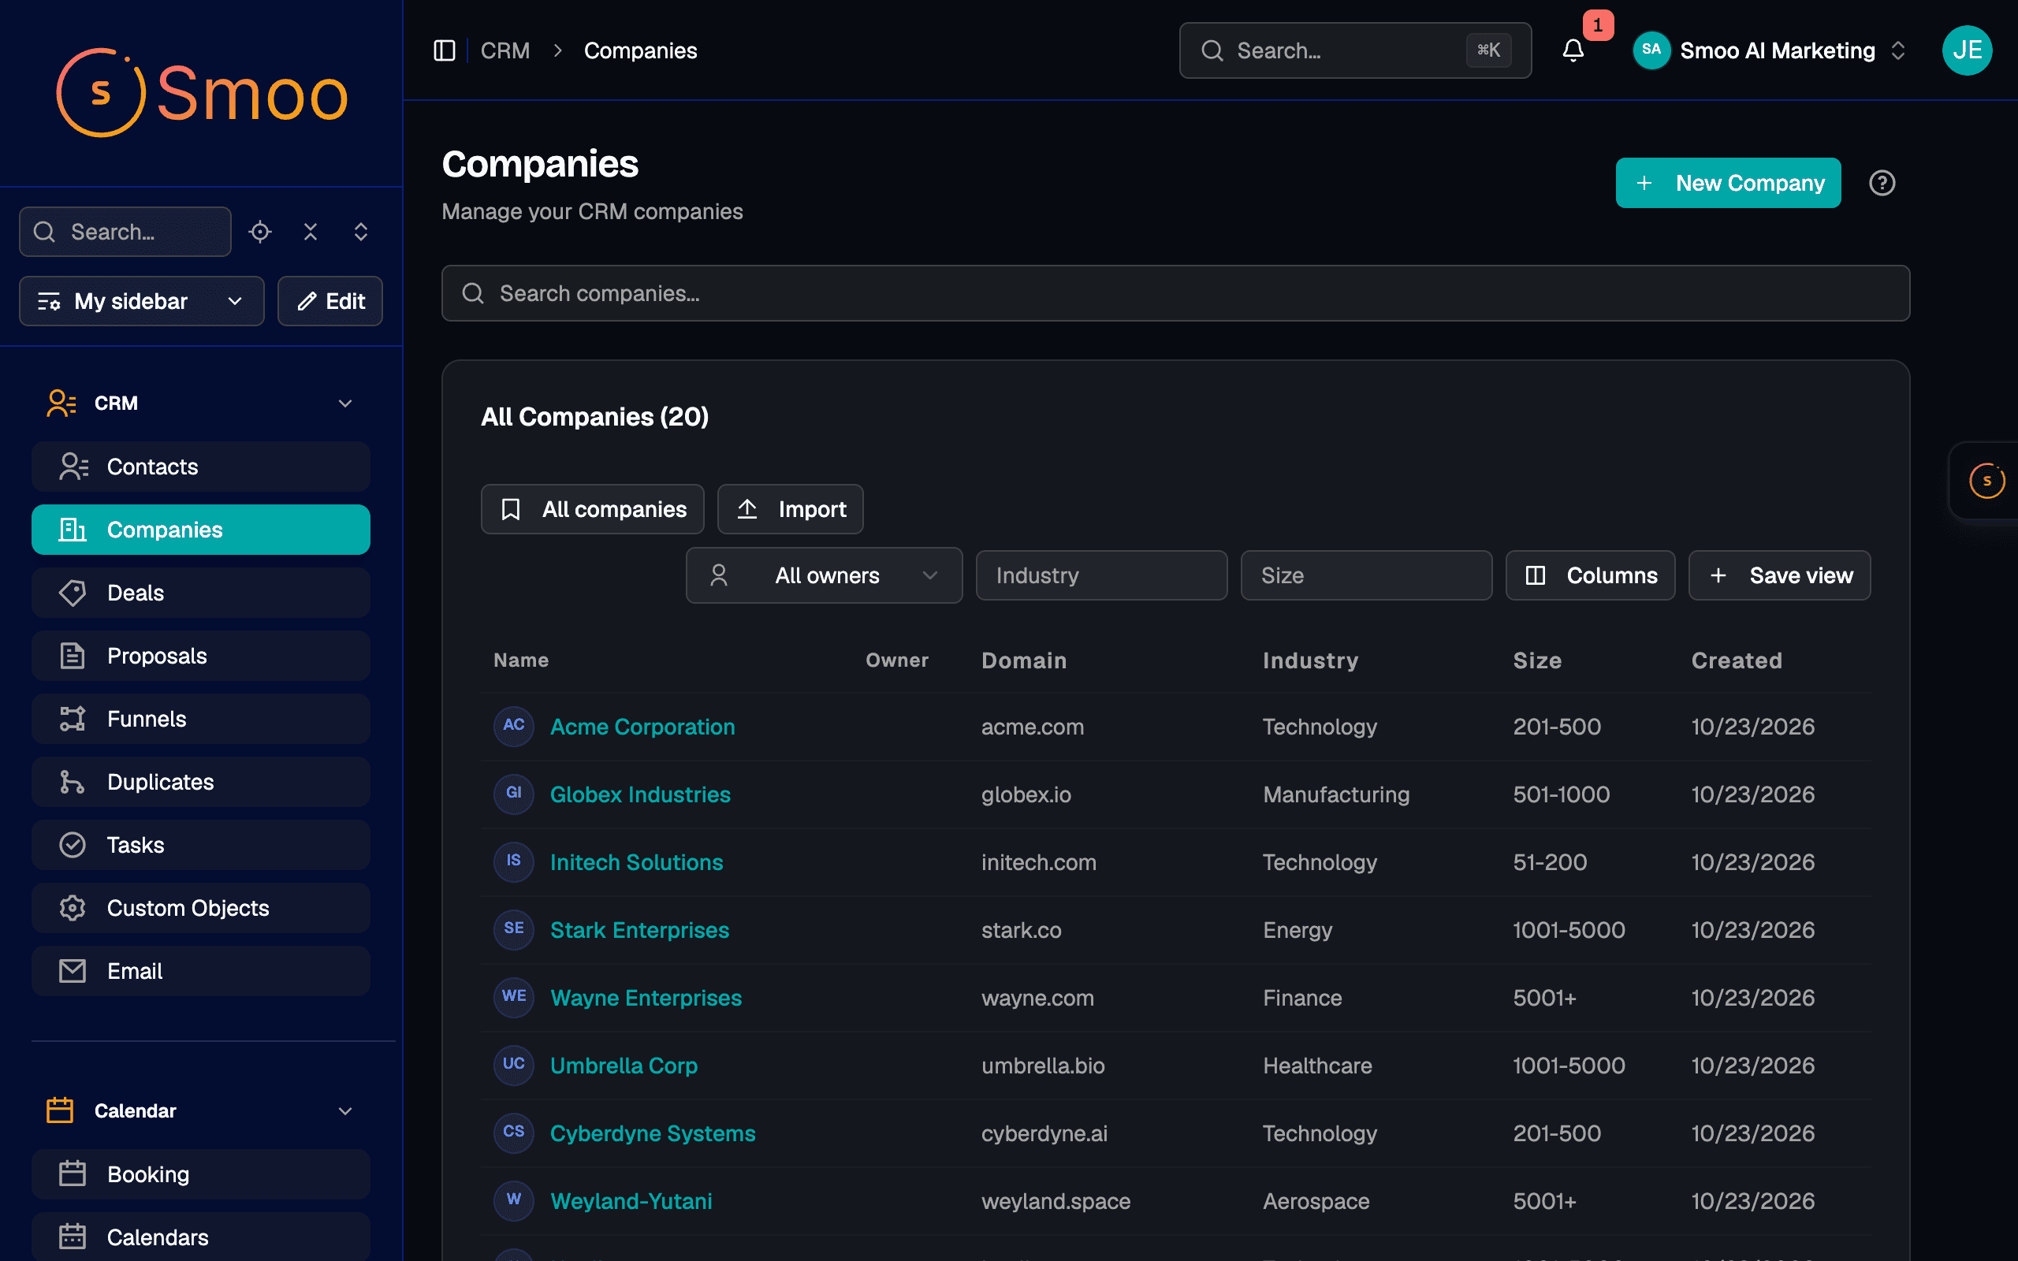The image size is (2018, 1261).
Task: Click the Acme Corporation AC avatar
Action: point(514,727)
